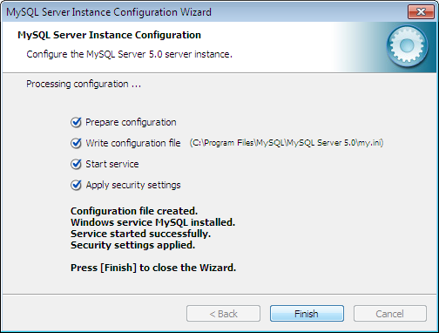Screen dimensions: 439x333
Task: Click the Service started successfully message
Action: 140,234
